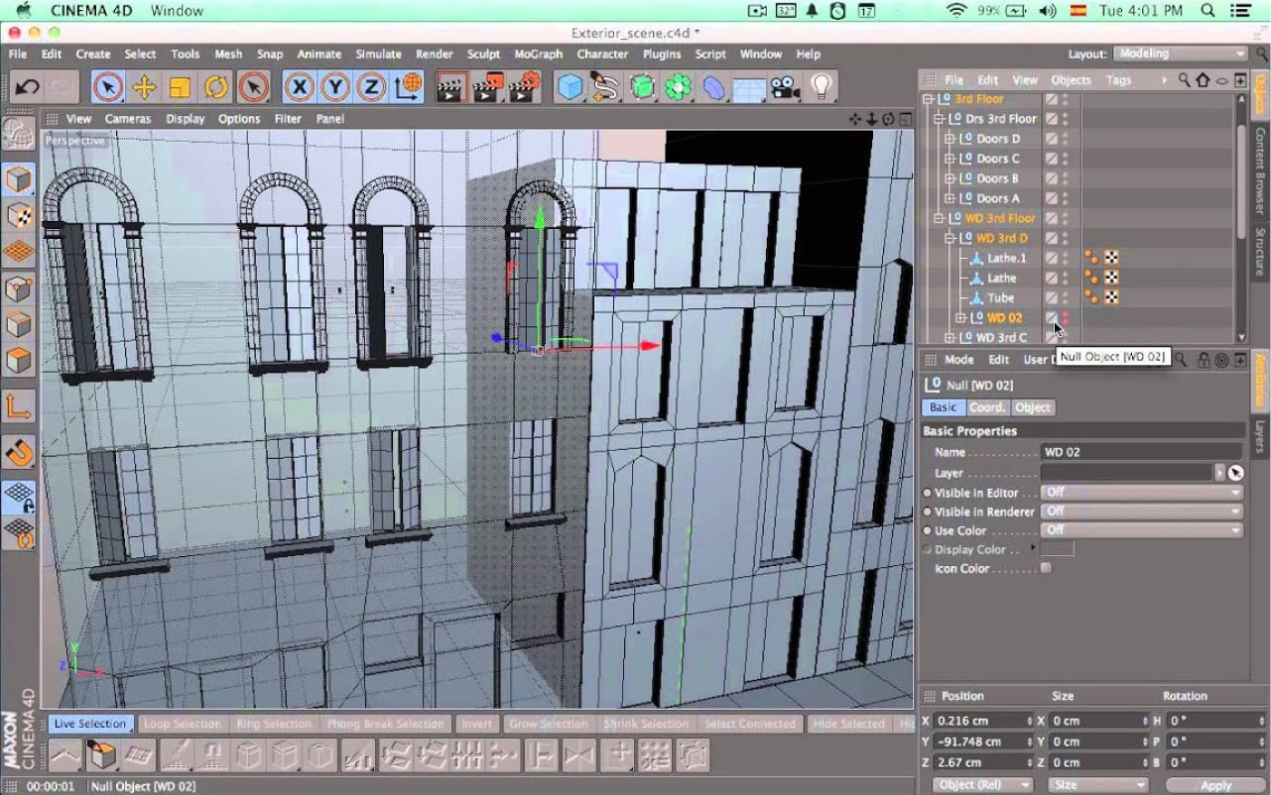Toggle the Icon Color checkbox
This screenshot has width=1271, height=795.
click(x=1046, y=568)
